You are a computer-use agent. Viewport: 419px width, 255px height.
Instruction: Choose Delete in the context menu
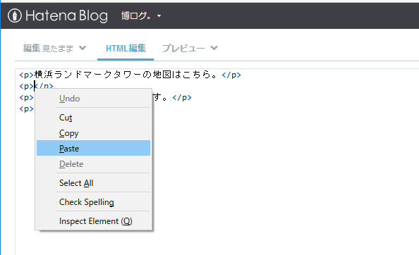click(94, 164)
